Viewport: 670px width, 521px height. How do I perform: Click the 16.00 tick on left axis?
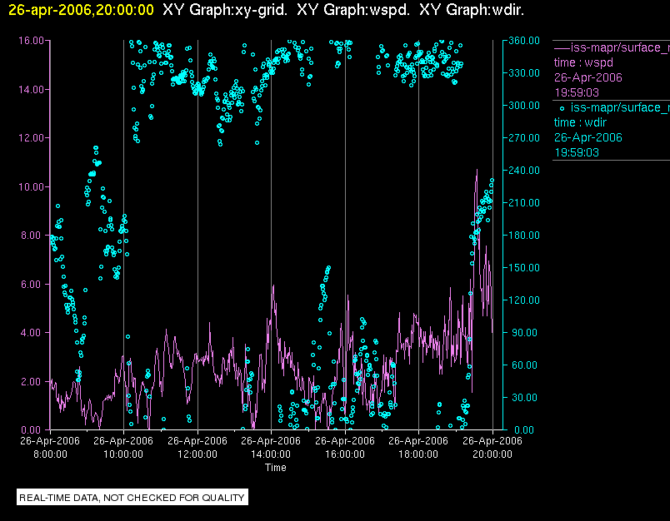(x=32, y=40)
